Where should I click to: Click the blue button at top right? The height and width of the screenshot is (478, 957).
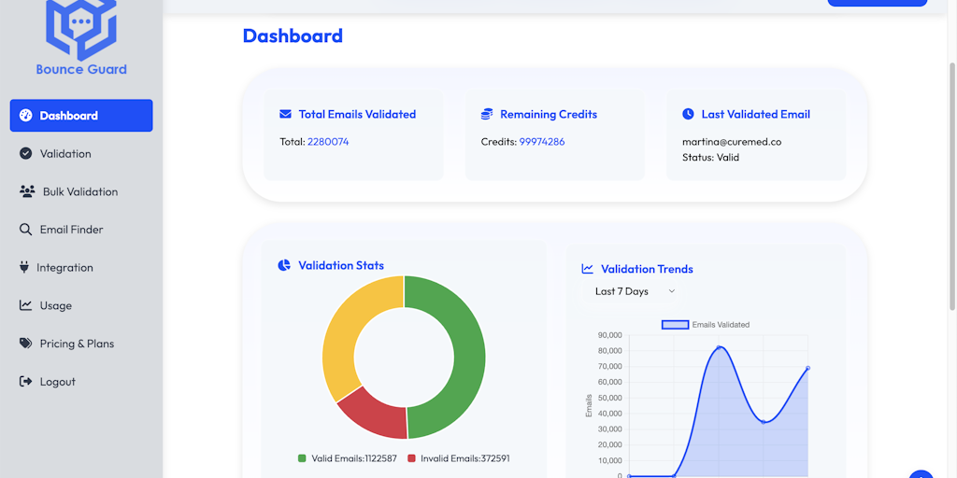tap(877, 3)
